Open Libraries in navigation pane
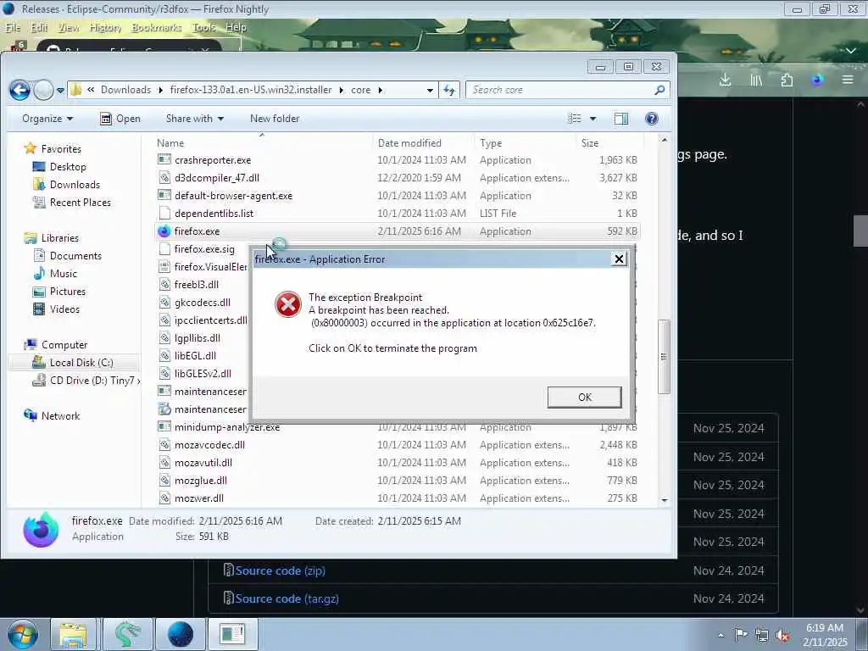868x651 pixels. pos(60,238)
